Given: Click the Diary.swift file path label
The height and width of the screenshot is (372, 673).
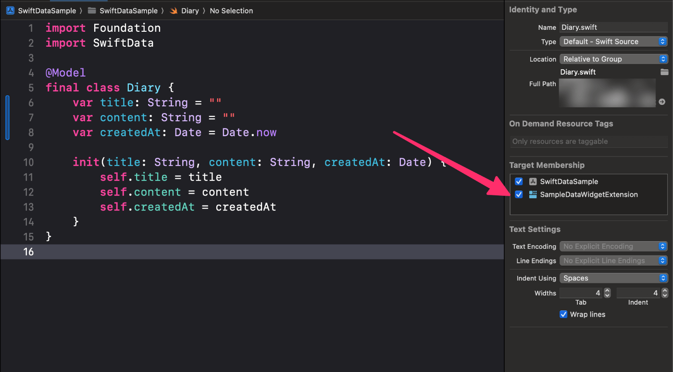Looking at the screenshot, I should pos(578,72).
